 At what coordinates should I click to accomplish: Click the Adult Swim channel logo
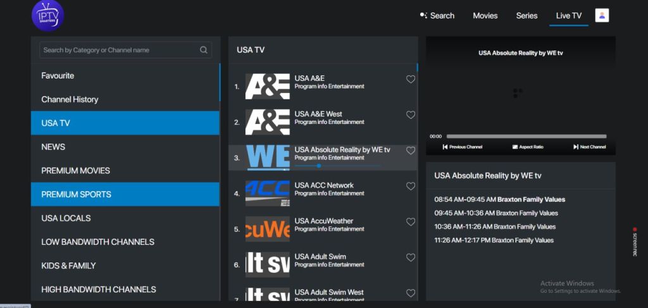click(267, 264)
